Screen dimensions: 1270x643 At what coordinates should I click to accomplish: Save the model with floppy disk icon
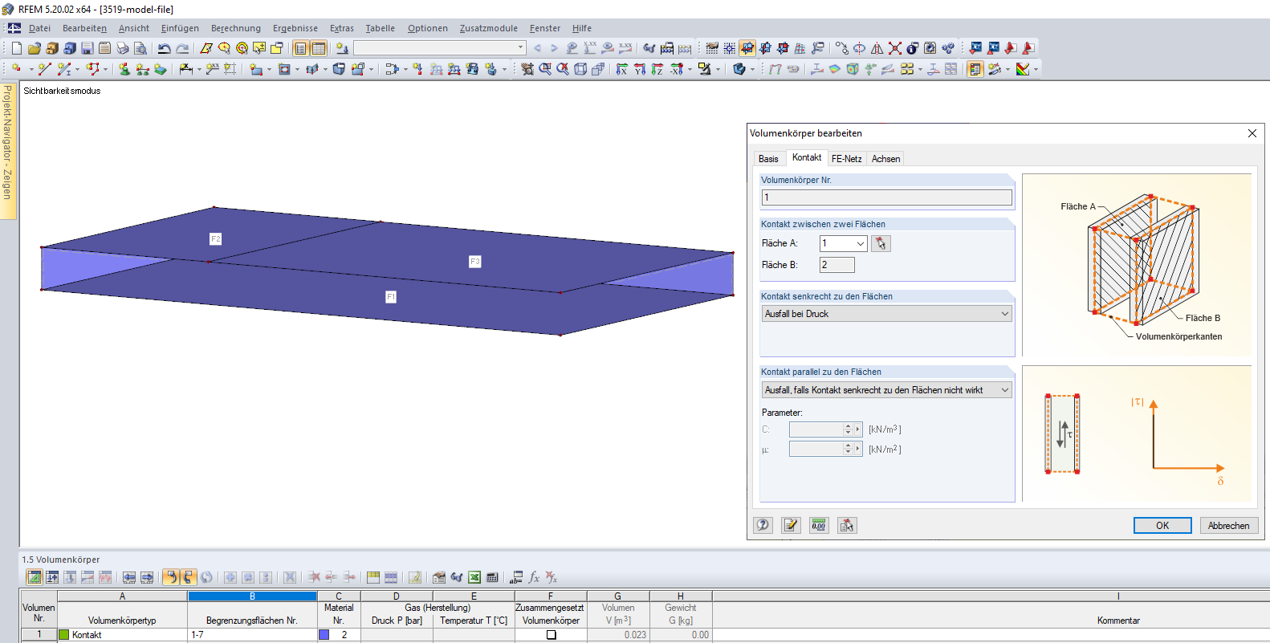click(x=88, y=48)
